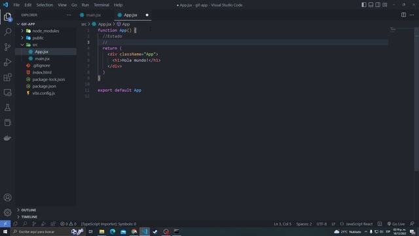Expand the OUTLINE section
The width and height of the screenshot is (419, 236).
46,210
